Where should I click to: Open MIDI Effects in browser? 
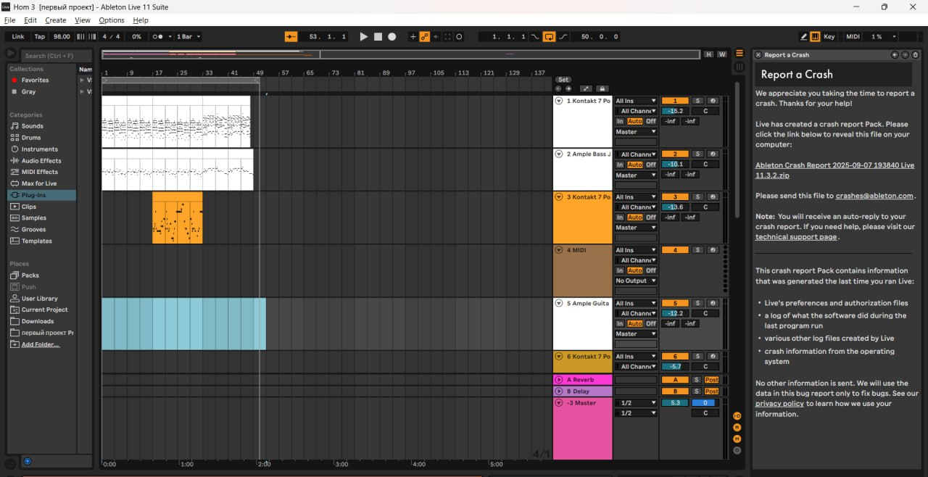pos(39,172)
